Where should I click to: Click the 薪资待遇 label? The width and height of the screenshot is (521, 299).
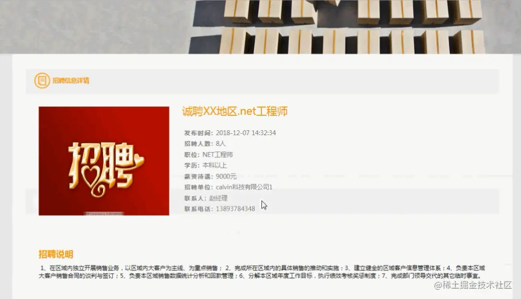coord(199,176)
